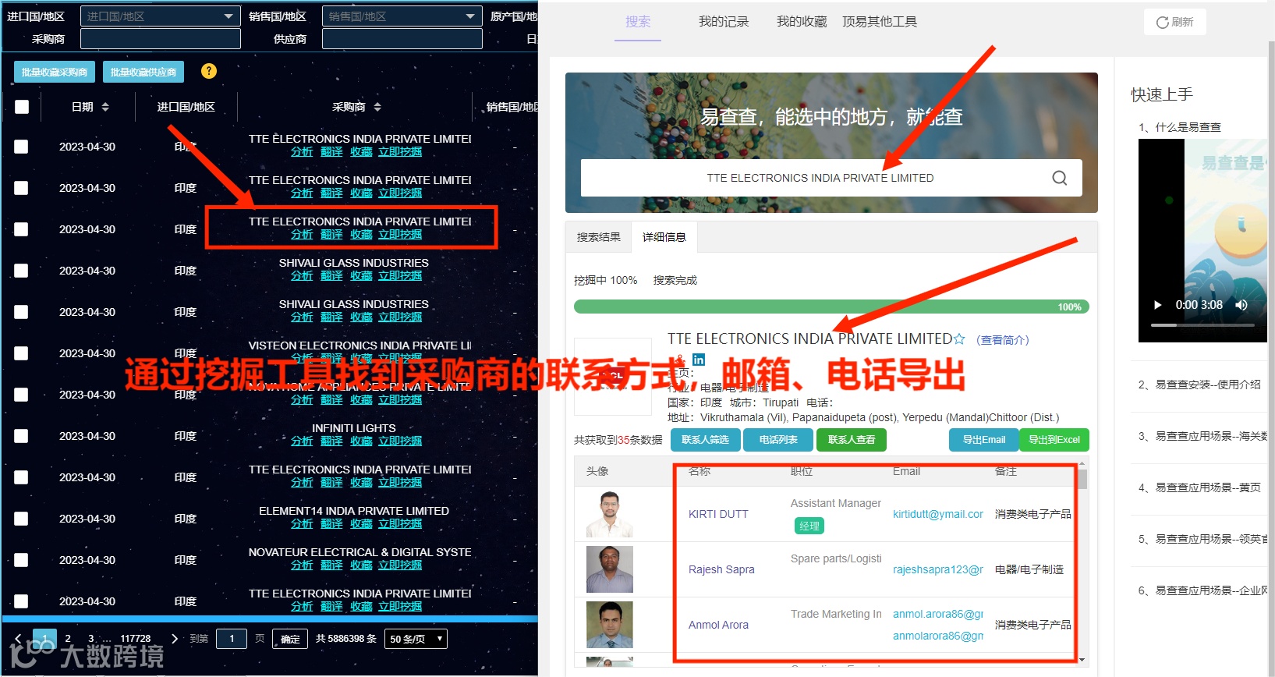
Task: Check the VISTEON ELECTRONICS INDIA row checkbox
Action: pyautogui.click(x=21, y=353)
